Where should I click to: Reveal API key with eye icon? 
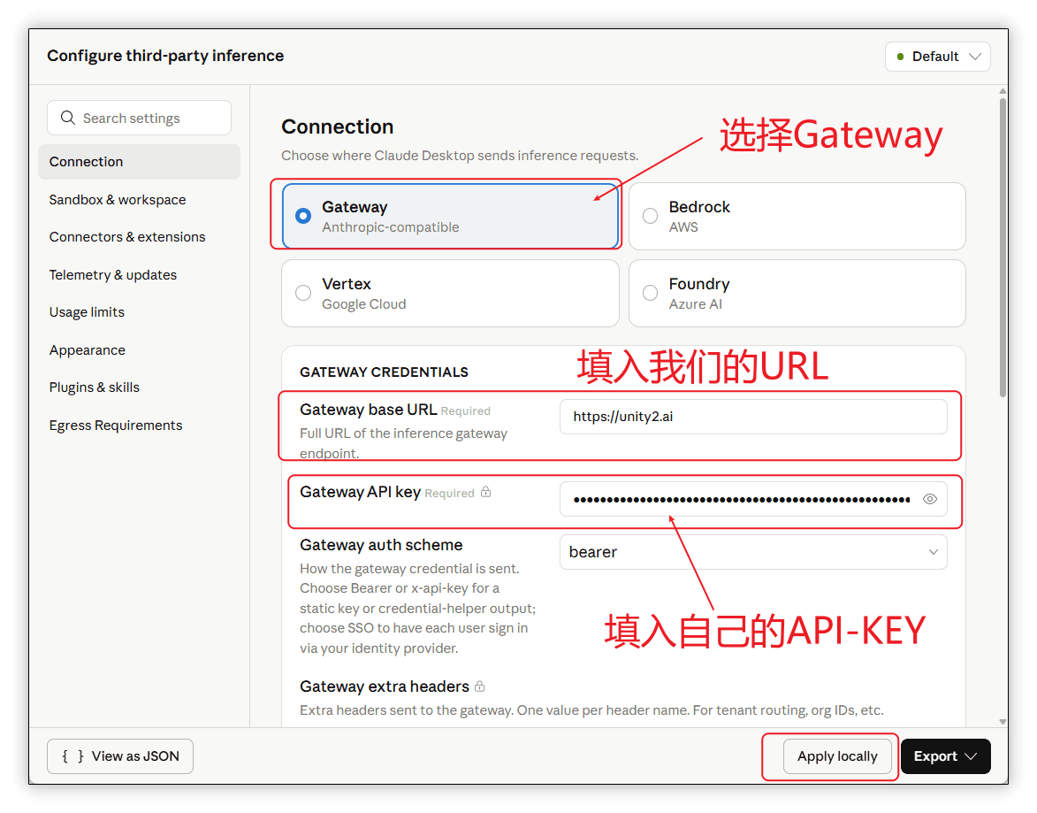929,499
